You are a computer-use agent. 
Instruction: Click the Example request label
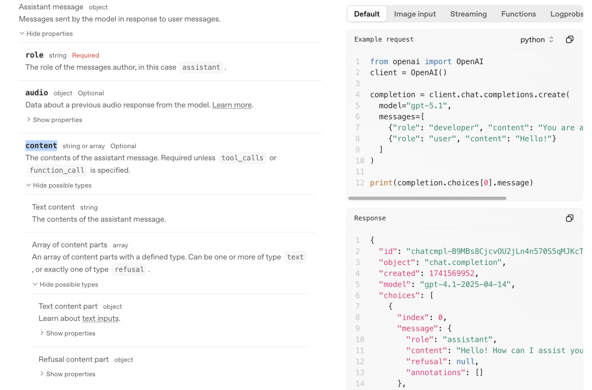[x=384, y=39]
